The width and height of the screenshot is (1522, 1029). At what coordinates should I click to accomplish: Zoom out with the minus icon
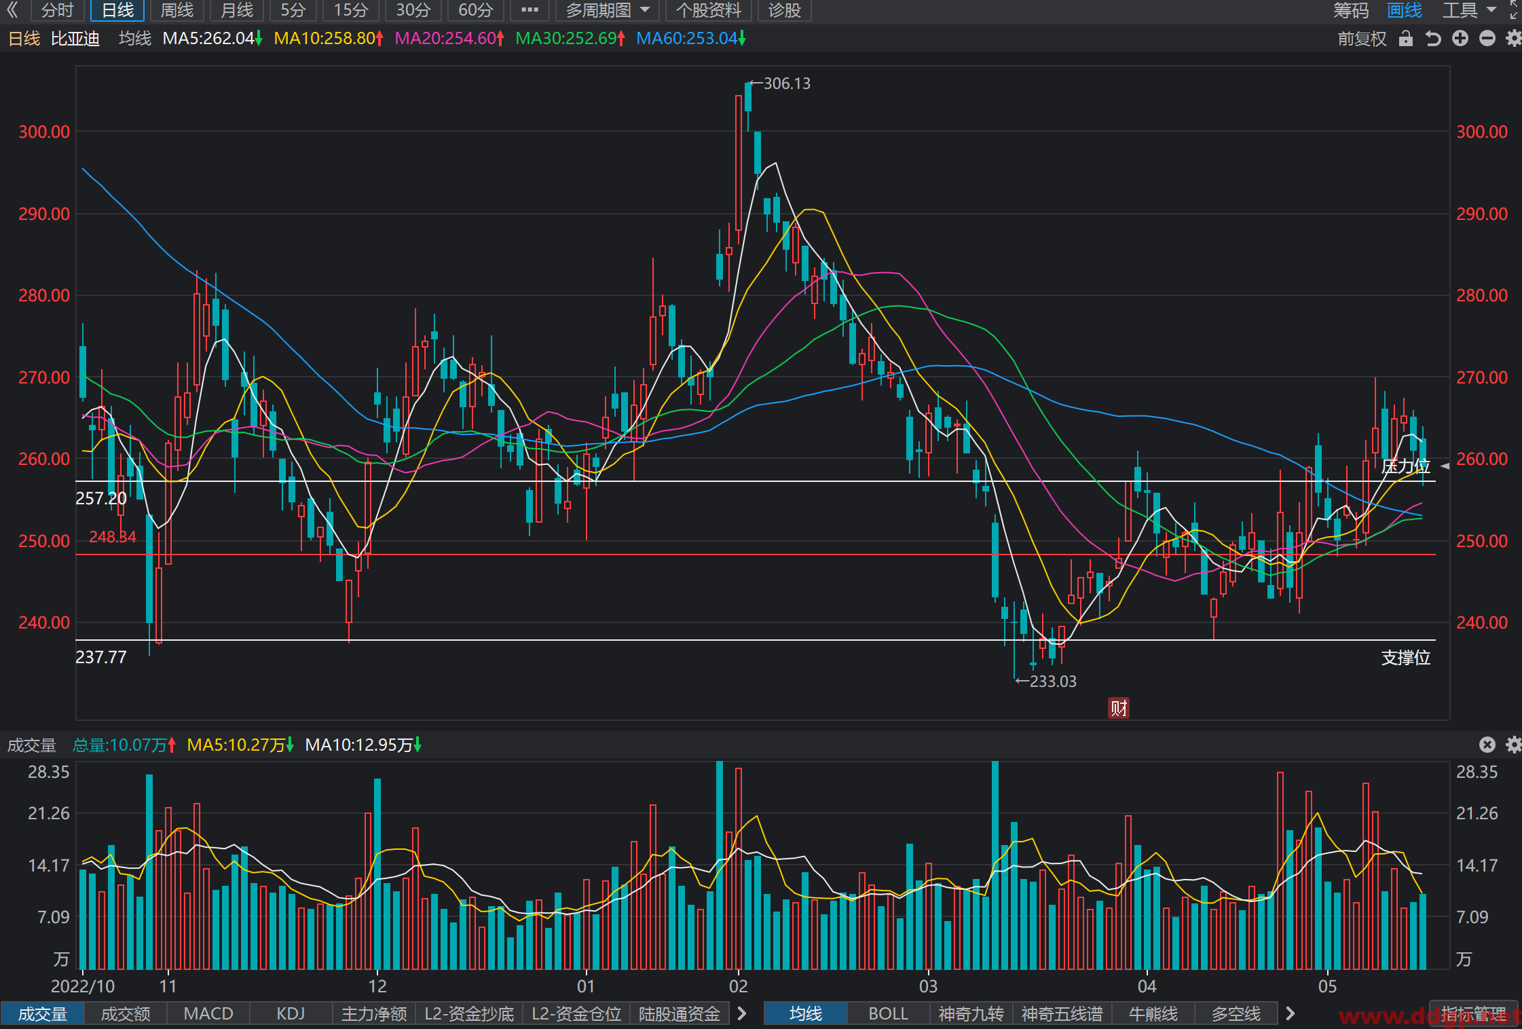[x=1487, y=39]
